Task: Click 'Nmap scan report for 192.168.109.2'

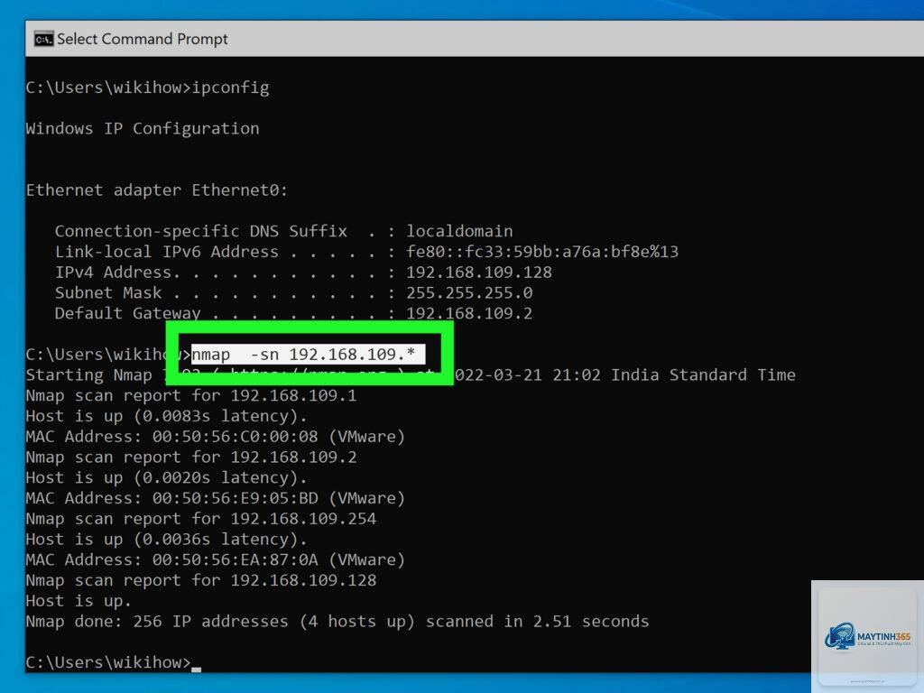Action: point(191,457)
